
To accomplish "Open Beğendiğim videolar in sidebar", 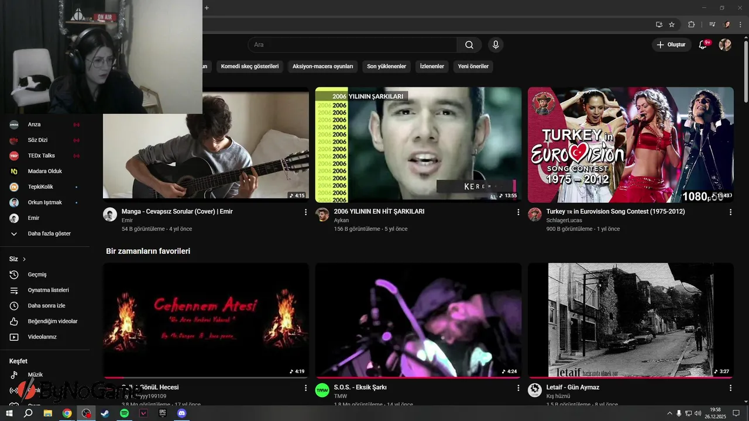I will click(45, 321).
